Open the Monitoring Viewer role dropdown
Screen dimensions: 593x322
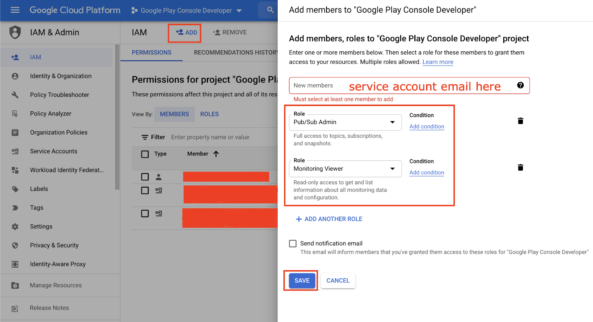(345, 169)
